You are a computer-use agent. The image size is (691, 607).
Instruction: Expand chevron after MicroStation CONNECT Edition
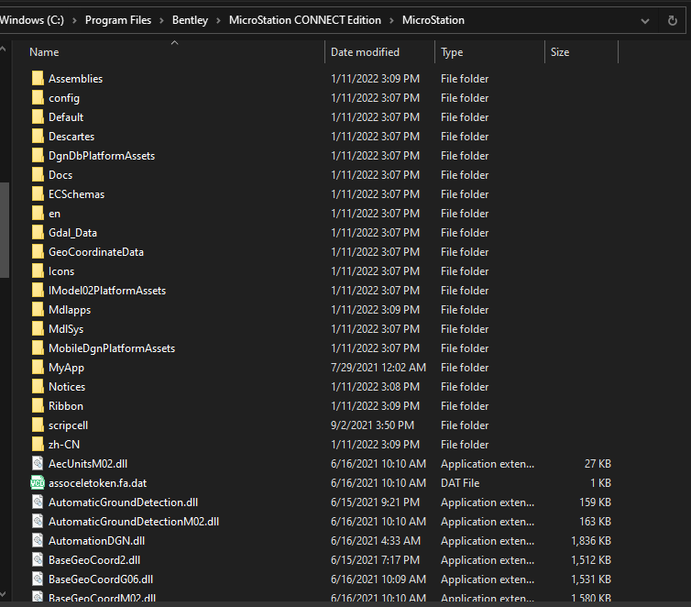coord(391,20)
